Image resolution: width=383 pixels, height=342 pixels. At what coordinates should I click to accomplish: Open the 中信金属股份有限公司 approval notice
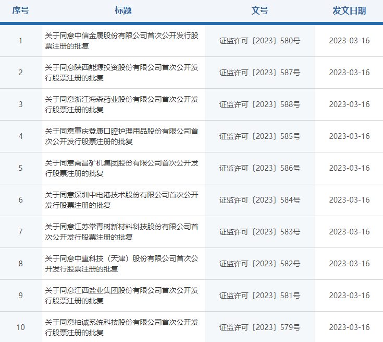tap(121, 41)
